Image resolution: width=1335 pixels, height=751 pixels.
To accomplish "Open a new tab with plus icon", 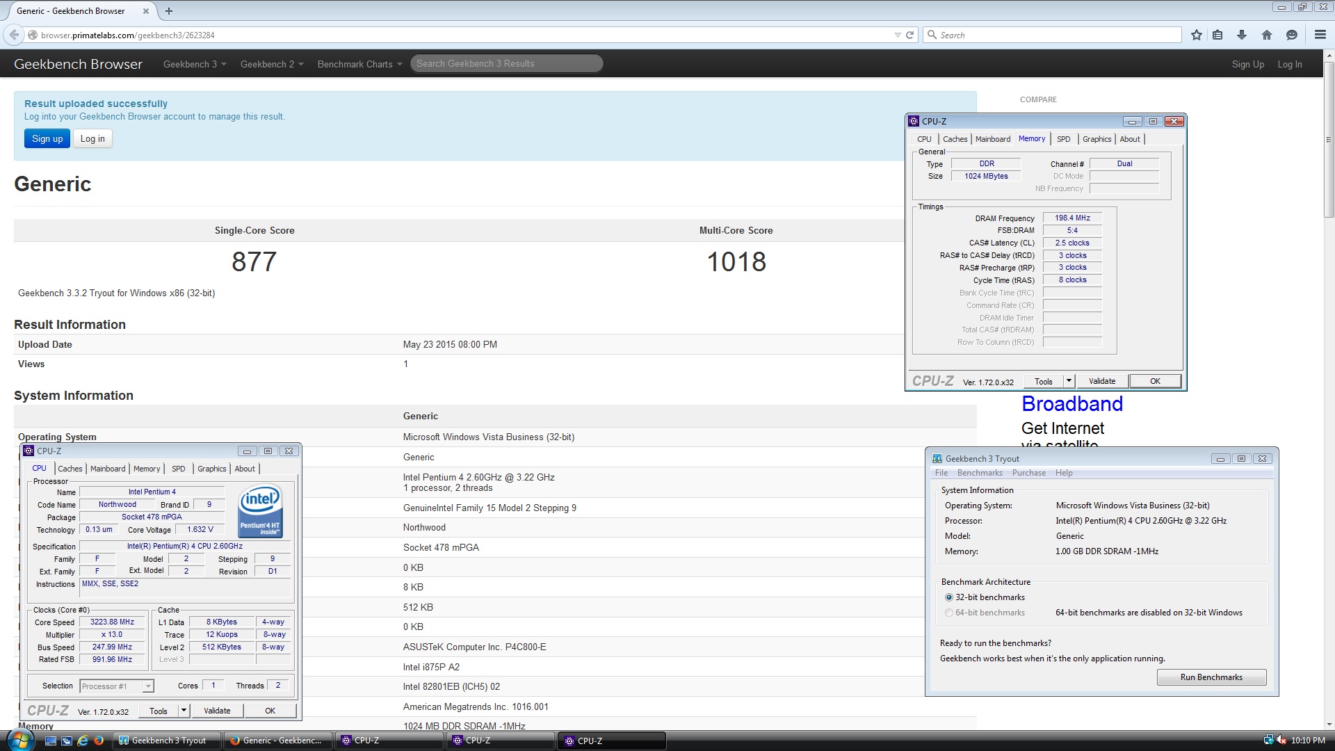I will (169, 10).
